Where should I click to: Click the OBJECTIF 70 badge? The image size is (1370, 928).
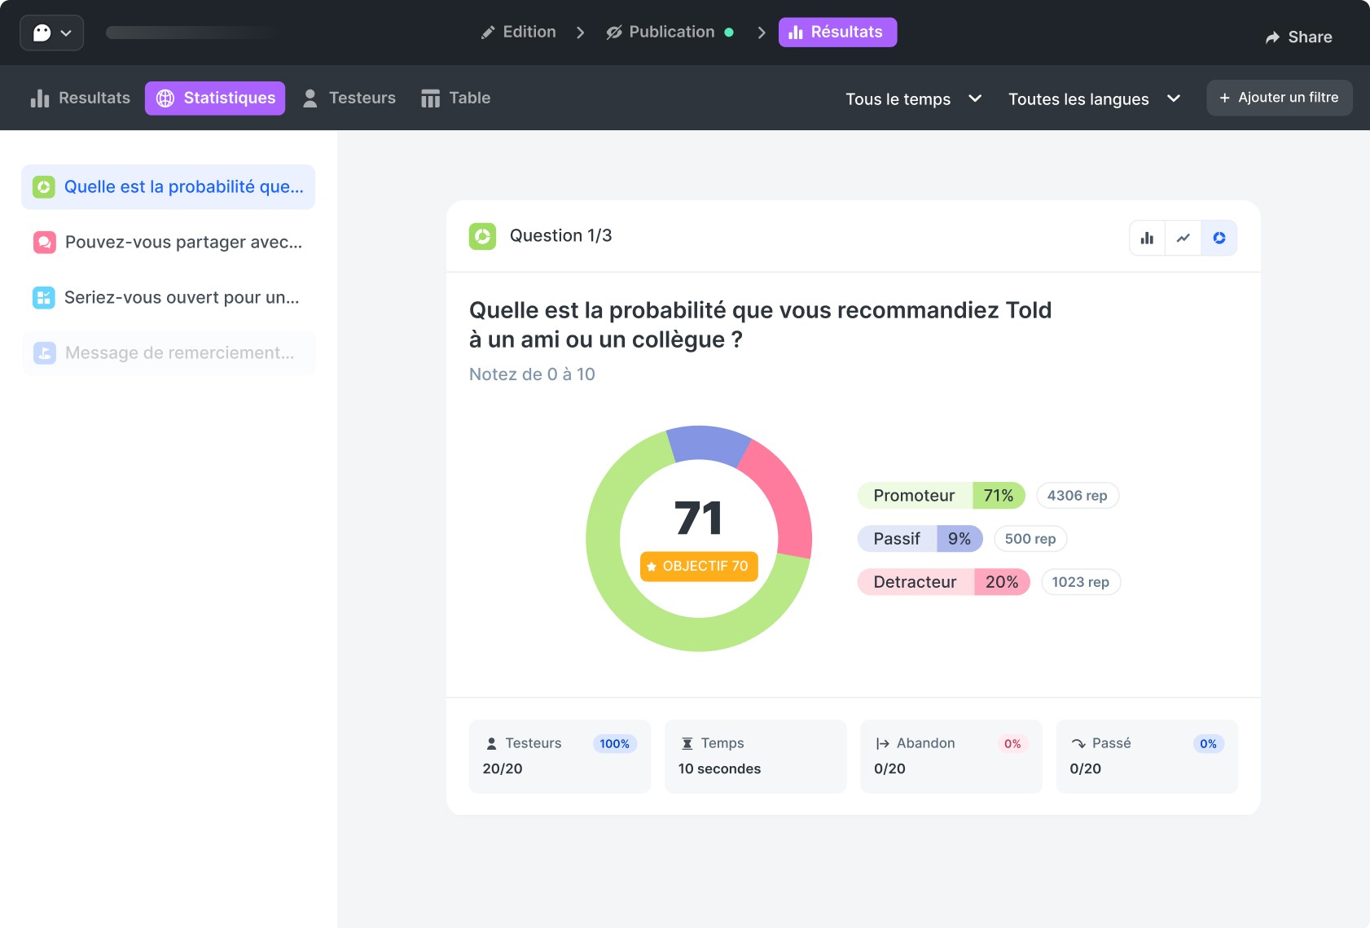click(699, 566)
